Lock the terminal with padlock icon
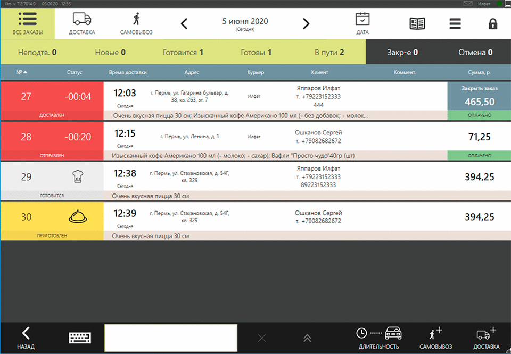 492,24
